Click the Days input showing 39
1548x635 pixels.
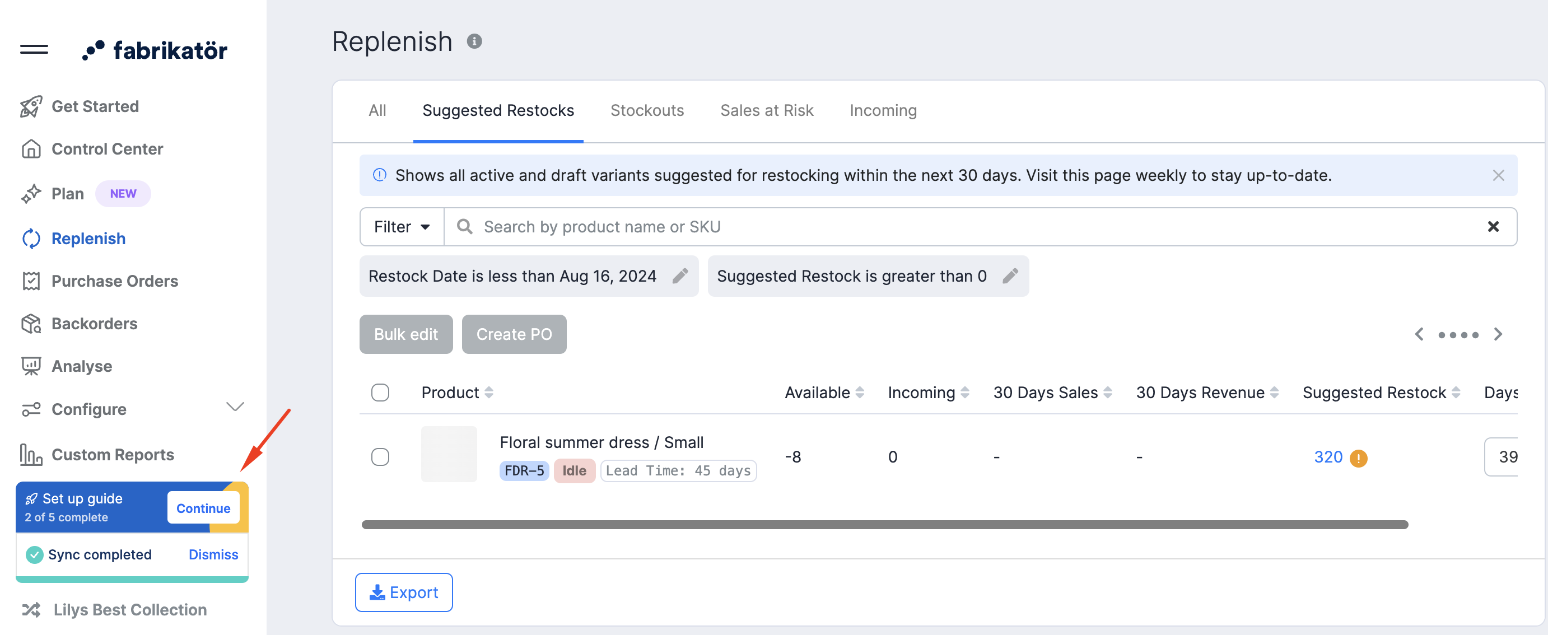[1501, 456]
